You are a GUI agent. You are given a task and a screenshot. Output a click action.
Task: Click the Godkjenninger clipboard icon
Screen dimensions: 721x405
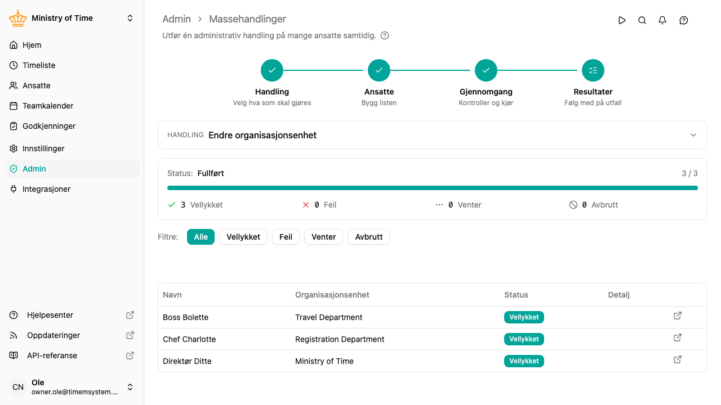pyautogui.click(x=14, y=126)
